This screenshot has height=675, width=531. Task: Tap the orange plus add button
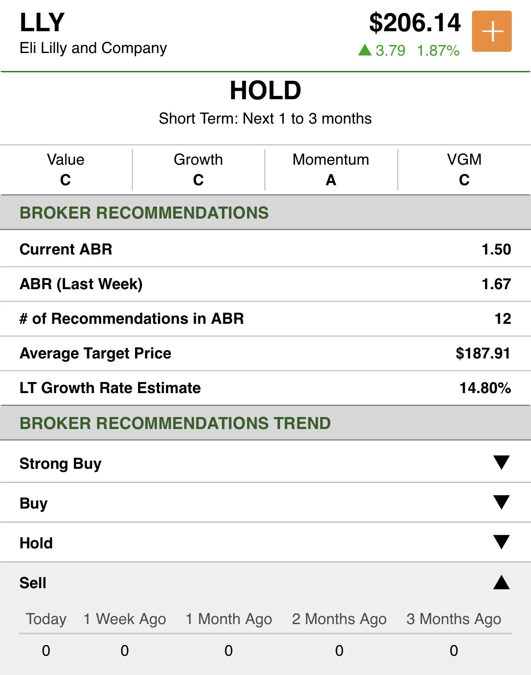coord(492,31)
